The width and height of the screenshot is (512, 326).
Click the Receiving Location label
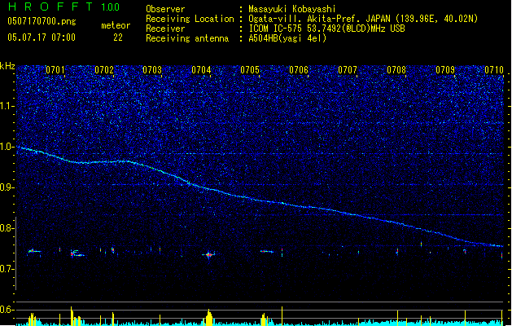[x=190, y=19]
